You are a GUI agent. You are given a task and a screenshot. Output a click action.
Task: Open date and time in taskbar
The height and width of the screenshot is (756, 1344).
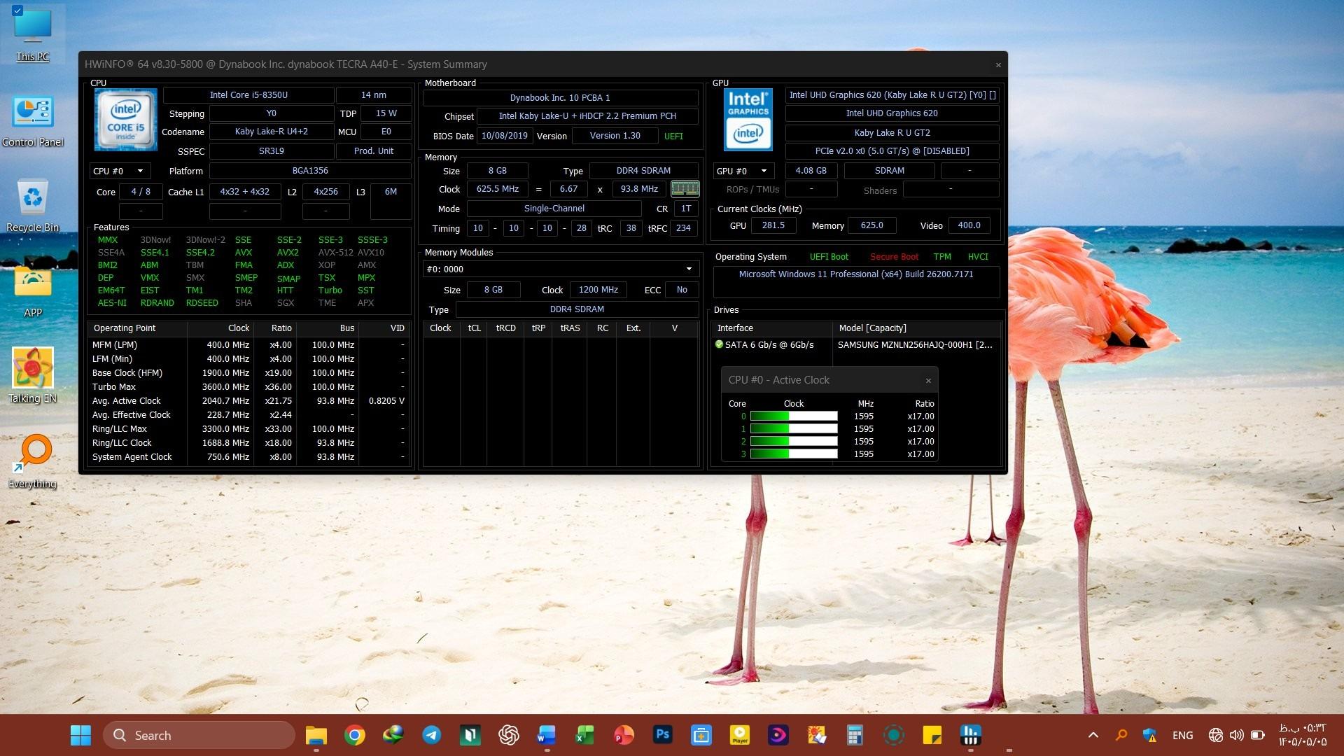1303,735
